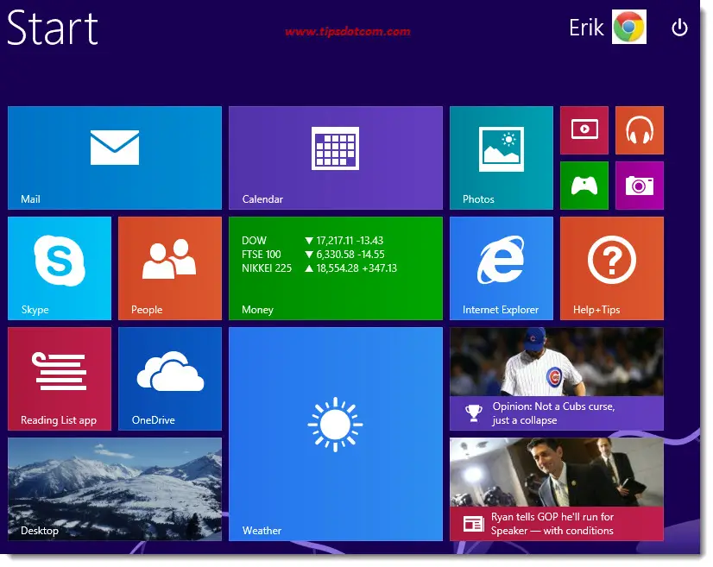Click the DOW stock value row
The width and height of the screenshot is (713, 567).
pos(312,241)
